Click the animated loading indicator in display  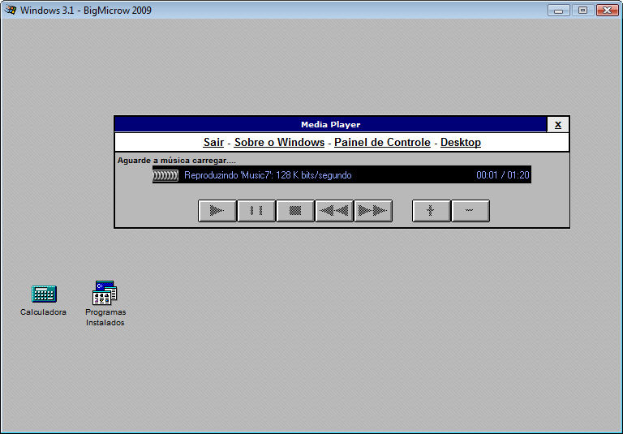click(165, 175)
